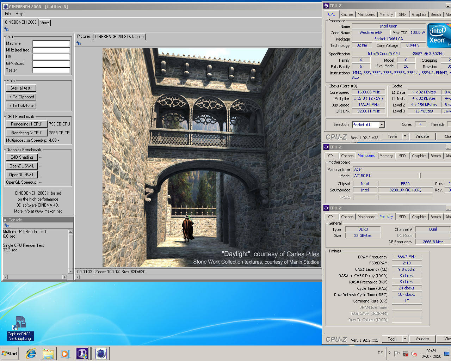
Task: Click the Intel Xeon logo in CPU-Z
Action: pos(439,36)
